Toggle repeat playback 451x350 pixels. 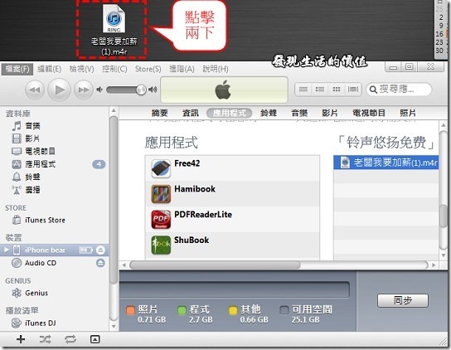pos(70,339)
